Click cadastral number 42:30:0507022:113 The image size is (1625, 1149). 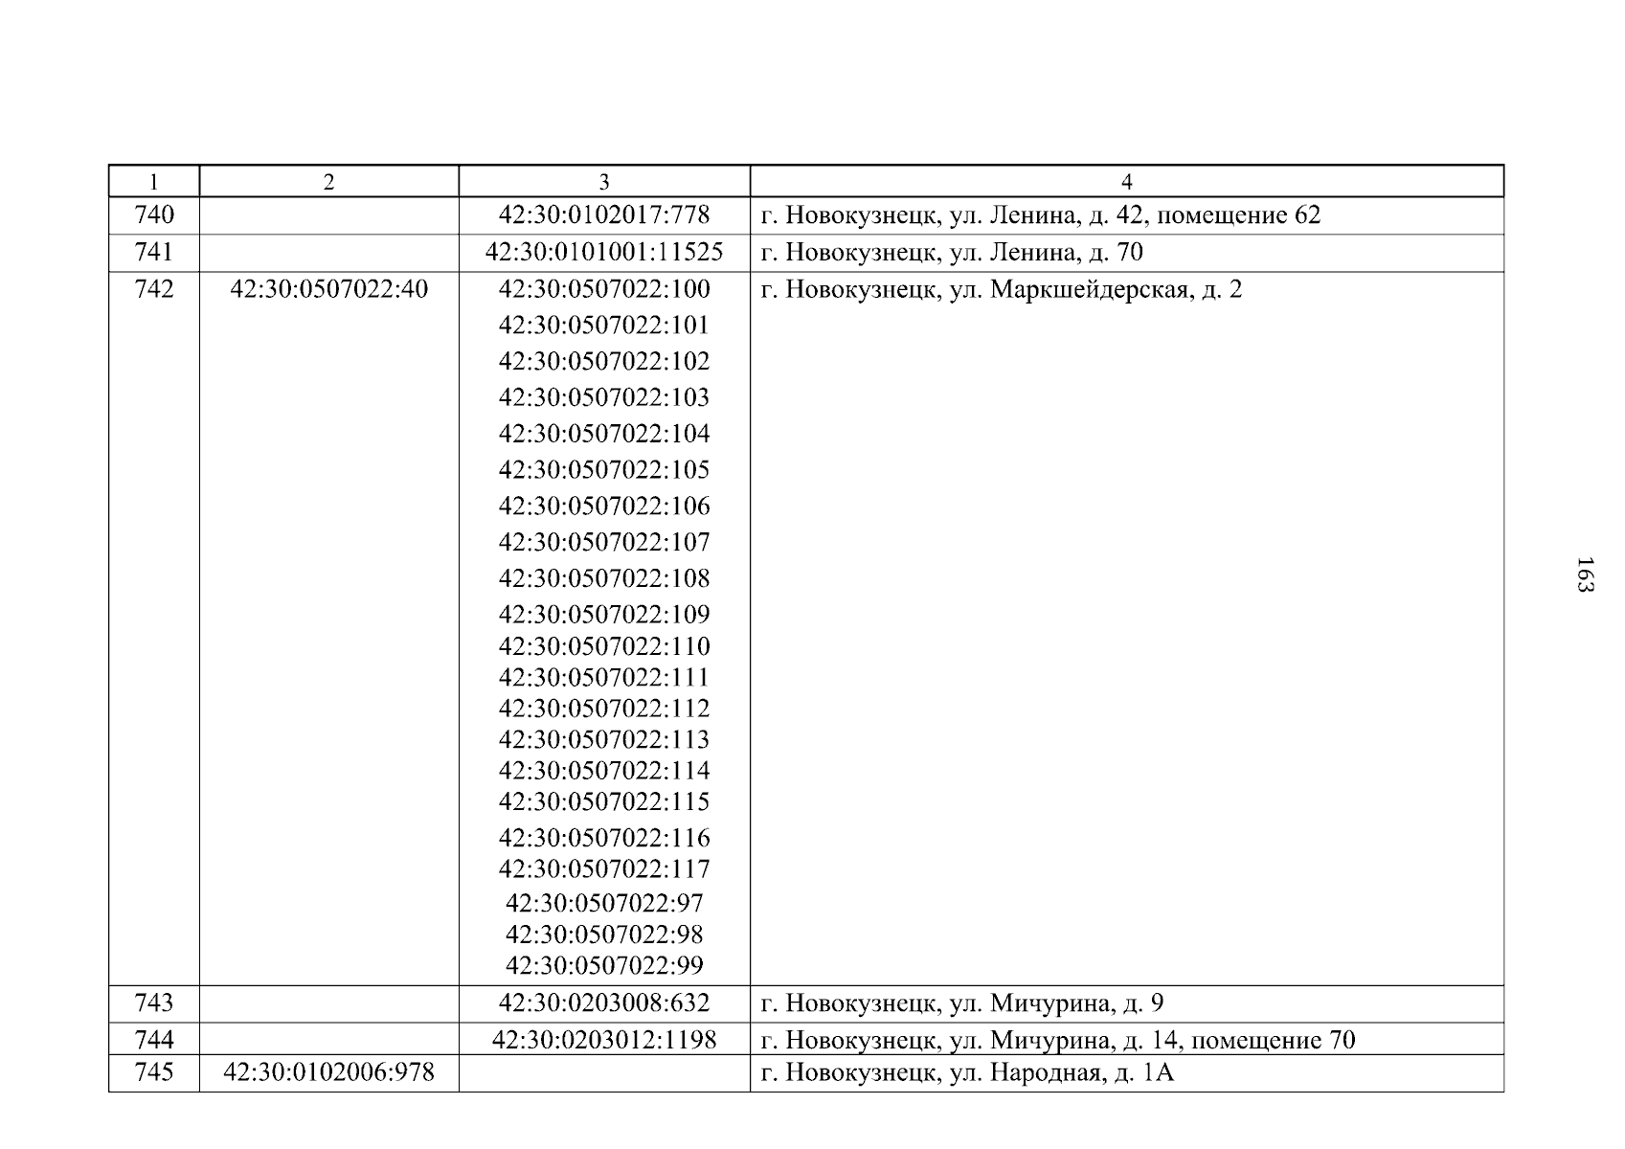click(604, 740)
